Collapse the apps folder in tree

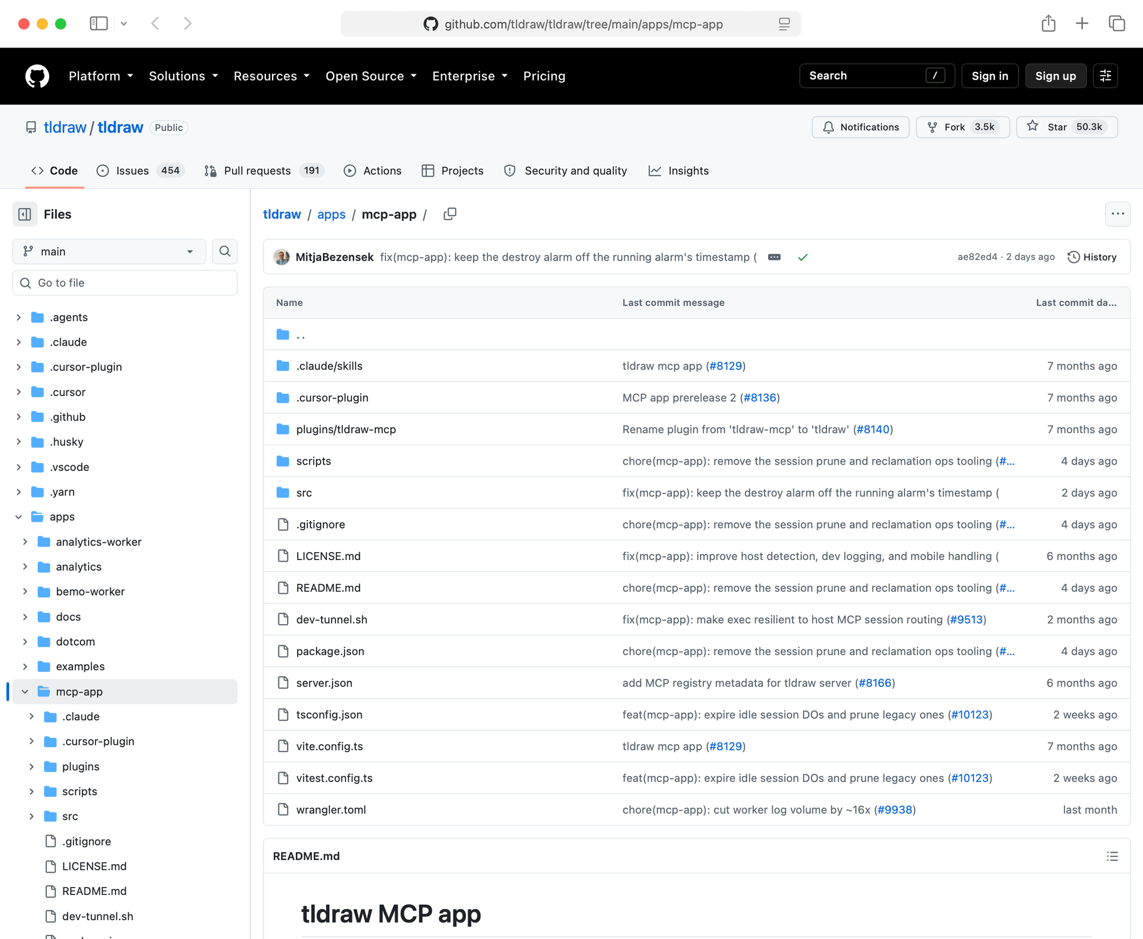point(19,517)
